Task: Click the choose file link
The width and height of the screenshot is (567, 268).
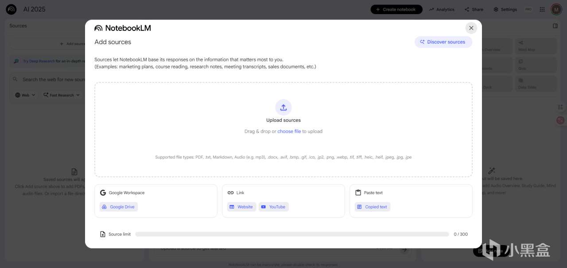Action: pyautogui.click(x=289, y=131)
